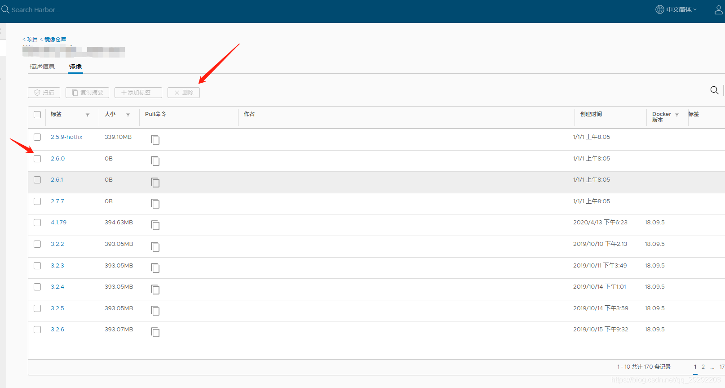This screenshot has width=725, height=388.
Task: Open tag 2.6.1 link
Action: pyautogui.click(x=57, y=180)
